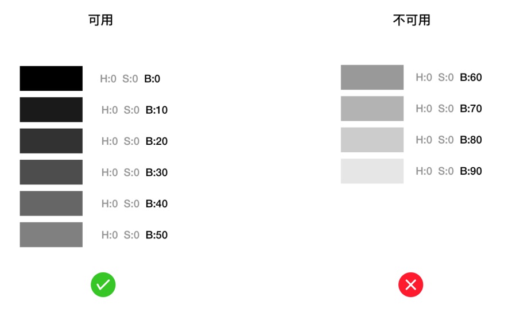512x312 pixels.
Task: Click the B:90 brightness label
Action: click(x=471, y=171)
